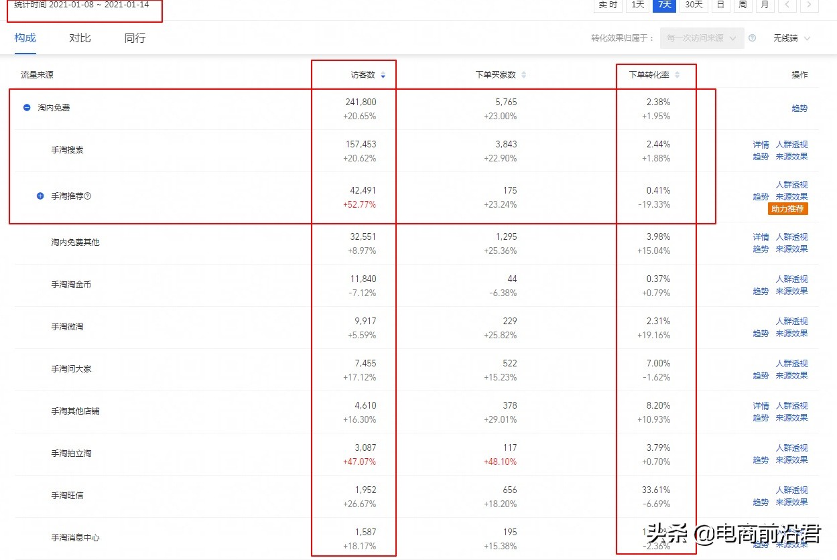Viewport: 837px width, 560px height.
Task: Open 人群透视 for 手淘搜索 row
Action: pyautogui.click(x=792, y=144)
